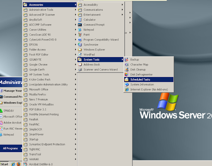
Task: Open the Google Earth folder
Action: (x=50, y=69)
